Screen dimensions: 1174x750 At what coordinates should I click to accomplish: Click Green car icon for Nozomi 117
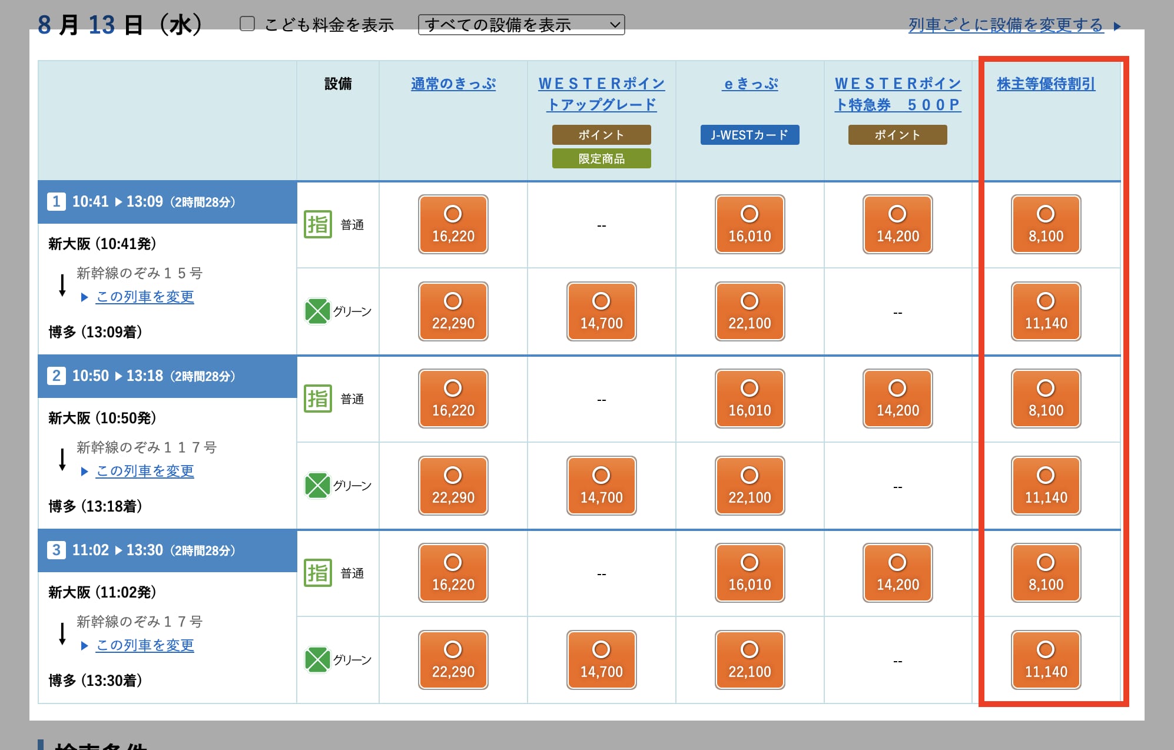coord(317,486)
